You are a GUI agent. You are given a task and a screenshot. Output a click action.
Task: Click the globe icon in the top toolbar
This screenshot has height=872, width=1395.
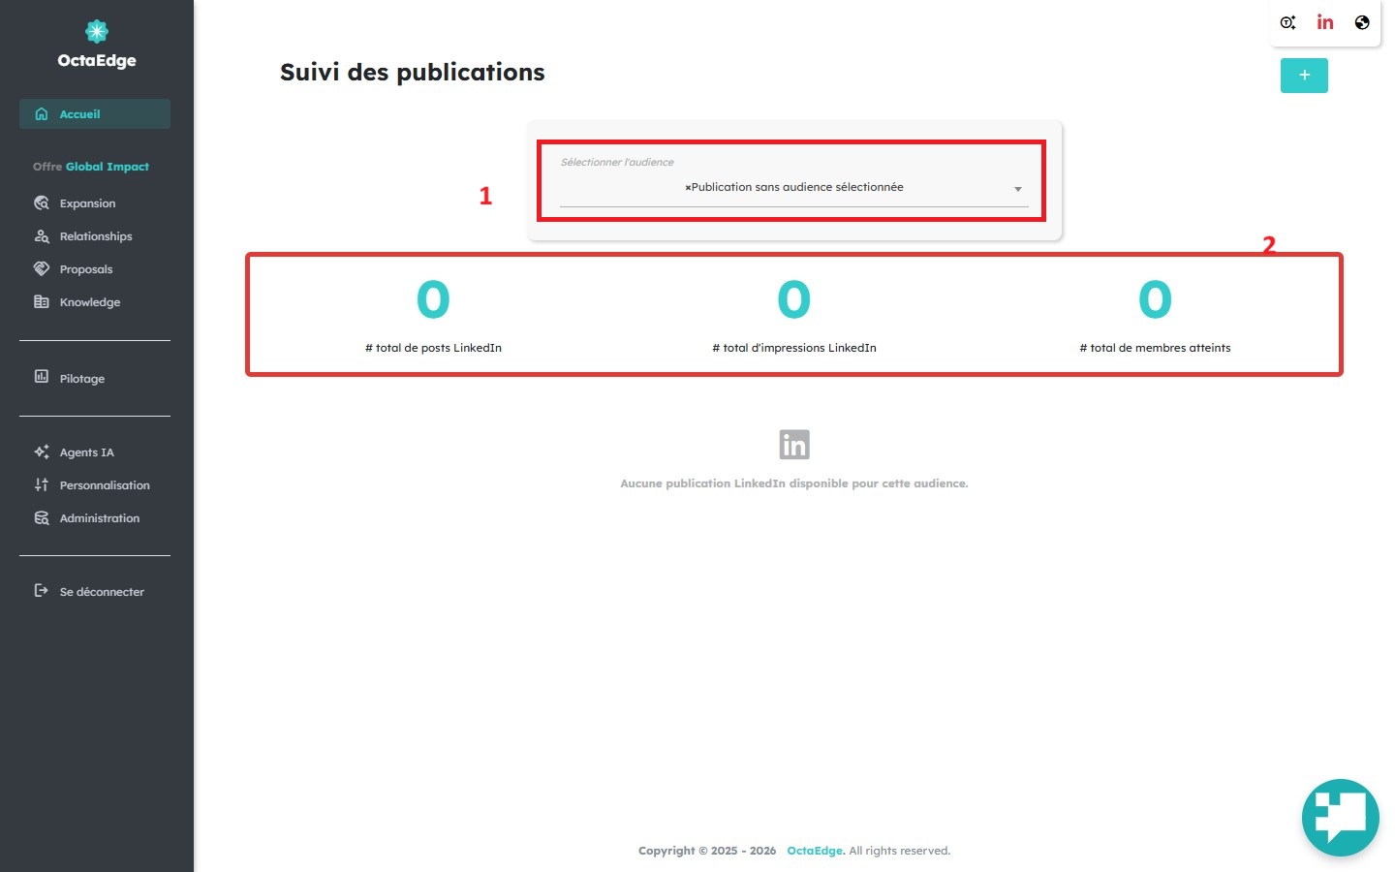coord(1362,22)
